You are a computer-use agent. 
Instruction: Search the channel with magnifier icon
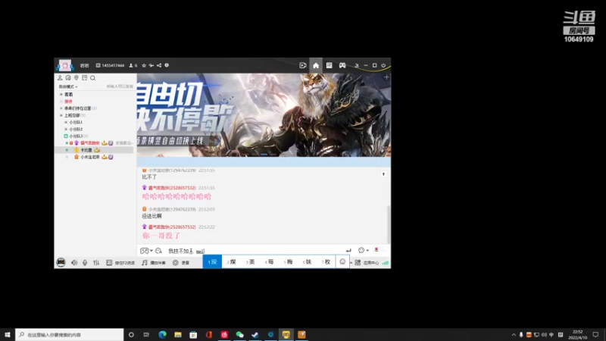[92, 78]
